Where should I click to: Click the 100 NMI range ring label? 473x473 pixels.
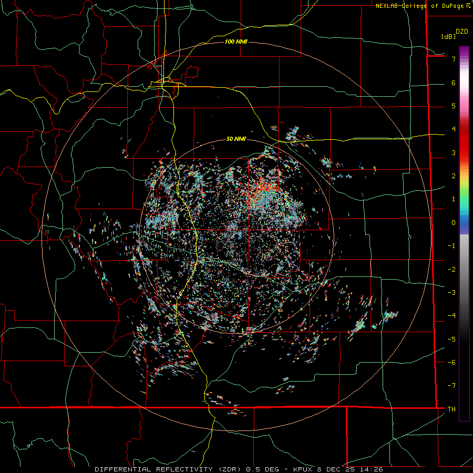click(x=236, y=42)
